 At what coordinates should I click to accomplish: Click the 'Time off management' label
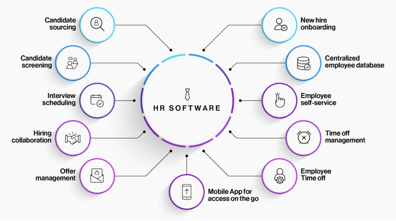pos(345,137)
